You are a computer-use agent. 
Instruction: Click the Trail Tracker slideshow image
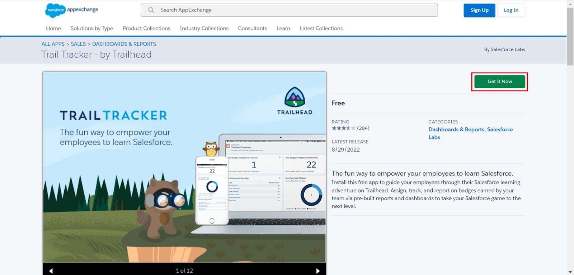point(184,167)
